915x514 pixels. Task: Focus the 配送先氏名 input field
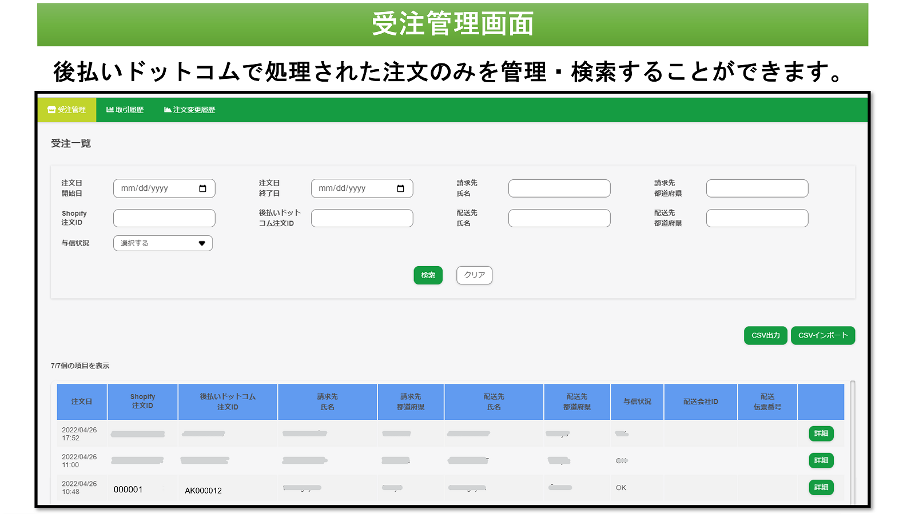(559, 218)
